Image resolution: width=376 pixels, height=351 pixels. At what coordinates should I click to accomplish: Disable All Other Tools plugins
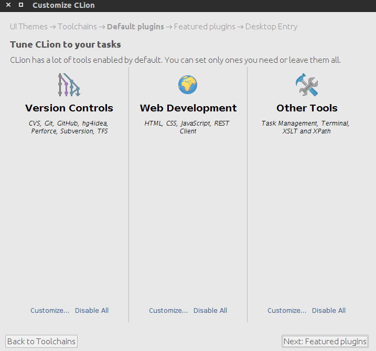329,310
